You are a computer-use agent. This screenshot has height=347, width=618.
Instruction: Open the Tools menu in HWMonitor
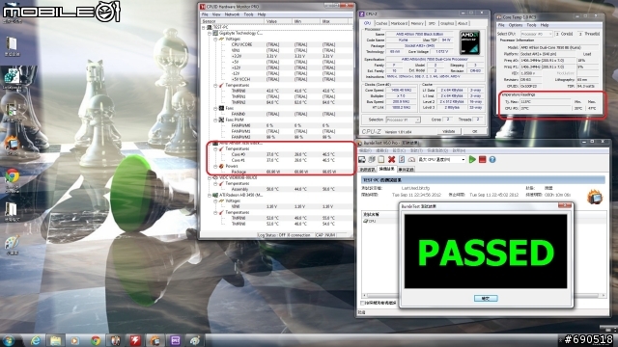click(248, 14)
